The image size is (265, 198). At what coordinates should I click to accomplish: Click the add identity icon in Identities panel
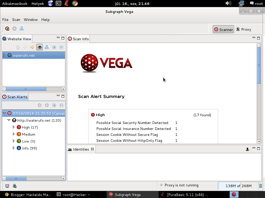coord(248,149)
